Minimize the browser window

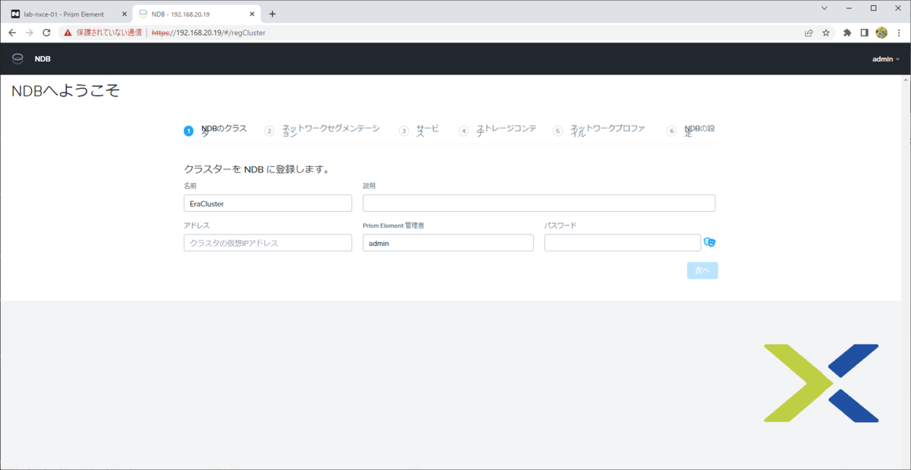coord(849,8)
